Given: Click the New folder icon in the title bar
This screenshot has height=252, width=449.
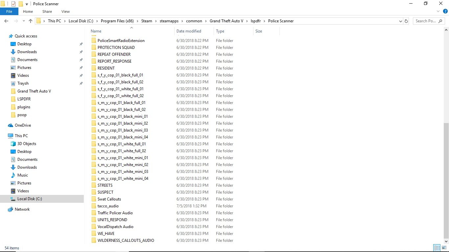Looking at the screenshot, I should tap(20, 4).
